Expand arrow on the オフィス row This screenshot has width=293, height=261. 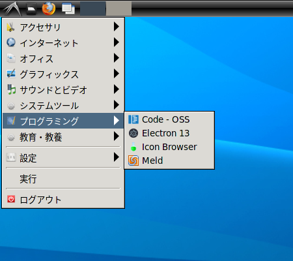pos(117,57)
